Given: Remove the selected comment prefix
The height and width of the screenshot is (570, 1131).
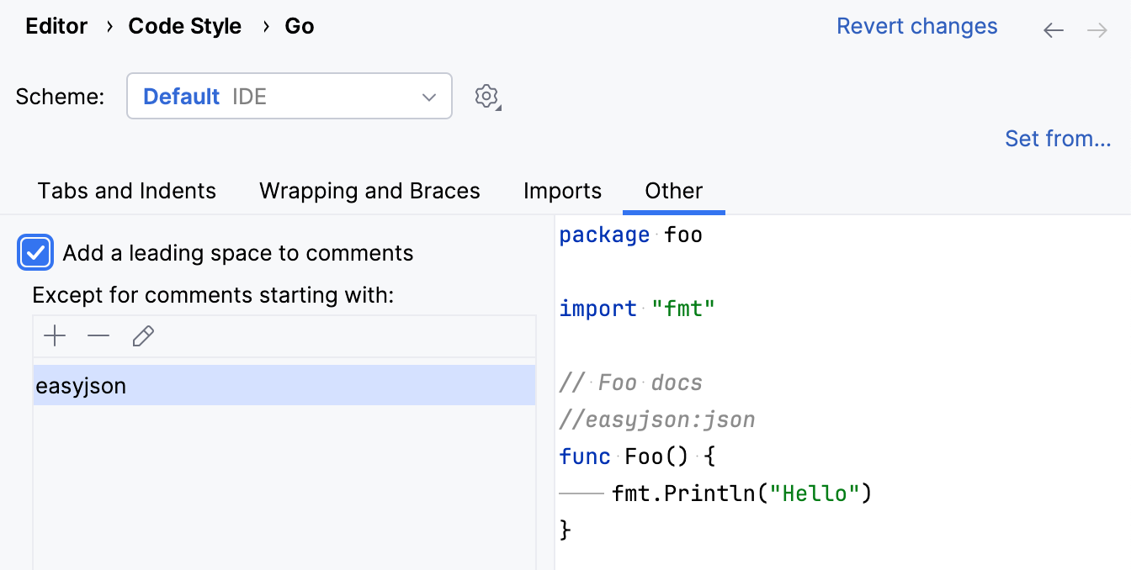Looking at the screenshot, I should 98,335.
